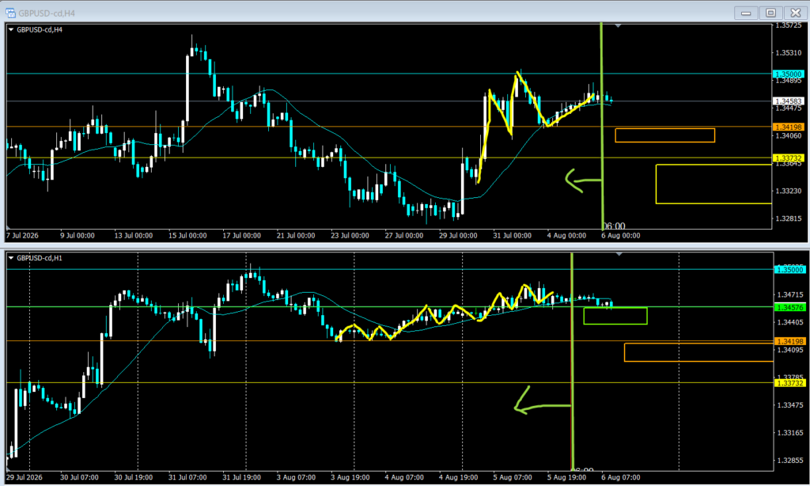Viewport: 810px width, 486px height.
Task: Click the 5 Aug 07:00 time label
Action: (x=513, y=477)
